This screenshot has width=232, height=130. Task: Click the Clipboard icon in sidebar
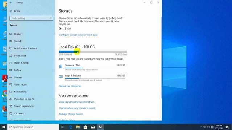(11, 113)
